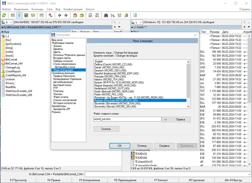This screenshot has width=252, height=183.
Task: Open synchronize directories toolbar icon
Action: click(x=119, y=15)
